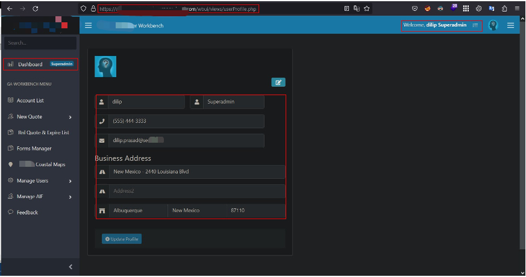Open Account List in the sidebar
The image size is (526, 277).
30,101
